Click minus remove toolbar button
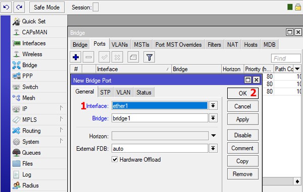The image size is (303, 192). click(x=88, y=57)
